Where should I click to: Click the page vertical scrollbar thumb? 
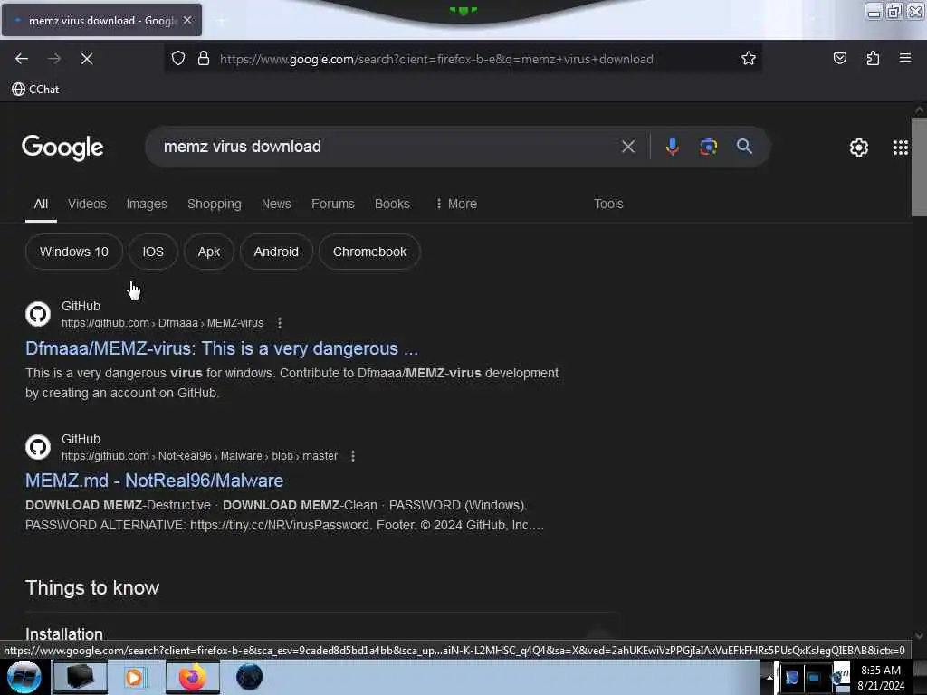919,167
